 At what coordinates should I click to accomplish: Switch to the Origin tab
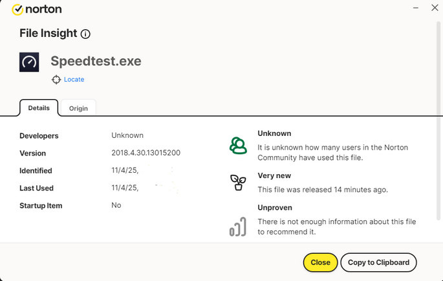click(78, 109)
